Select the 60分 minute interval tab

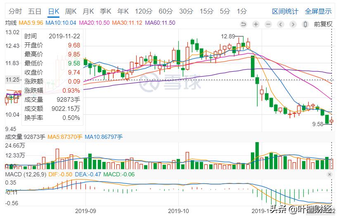point(165,11)
